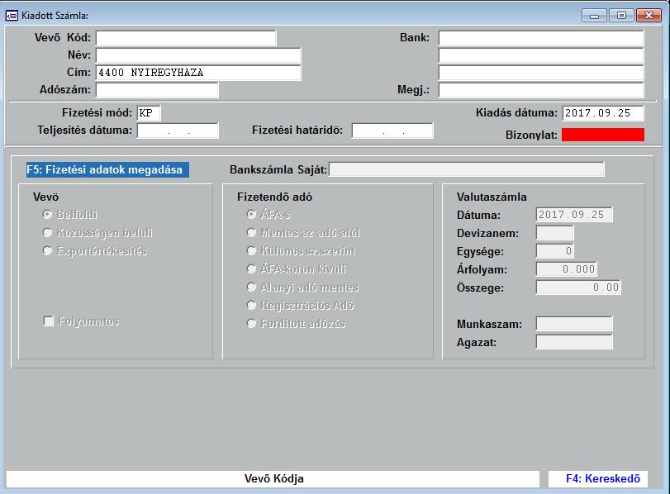Select the Közösségen belüli radio option

(47, 232)
